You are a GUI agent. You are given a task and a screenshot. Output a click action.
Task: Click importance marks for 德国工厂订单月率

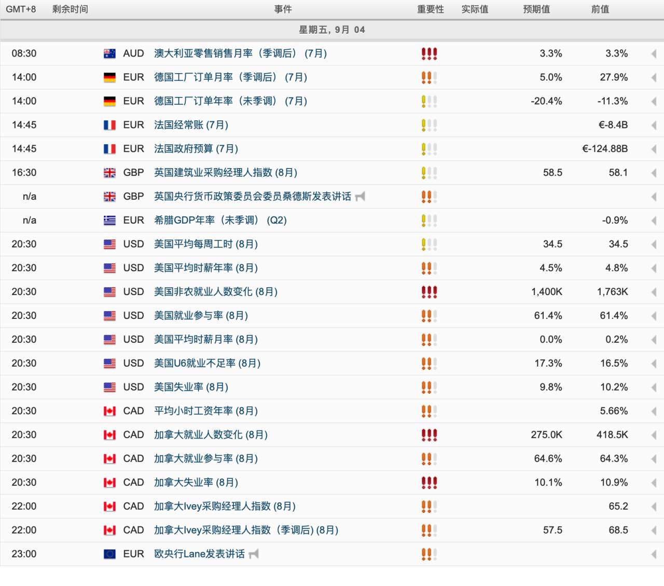(x=429, y=77)
